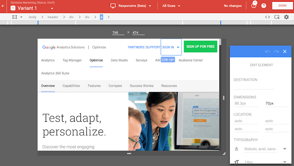Switch to the Resources section tab
294x166 pixels.
tap(169, 86)
